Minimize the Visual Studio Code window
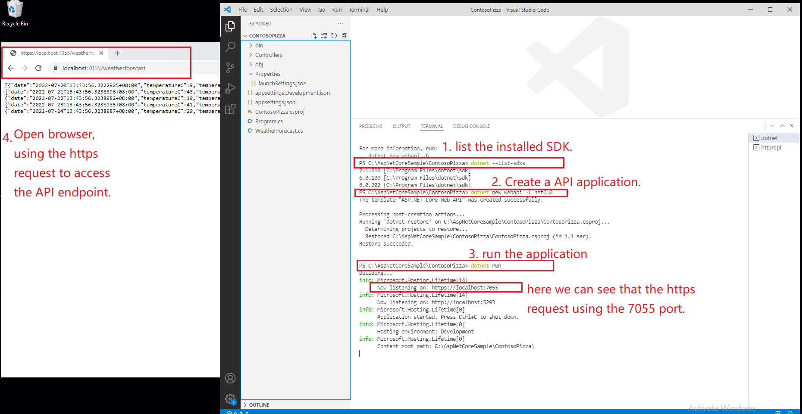 750,9
